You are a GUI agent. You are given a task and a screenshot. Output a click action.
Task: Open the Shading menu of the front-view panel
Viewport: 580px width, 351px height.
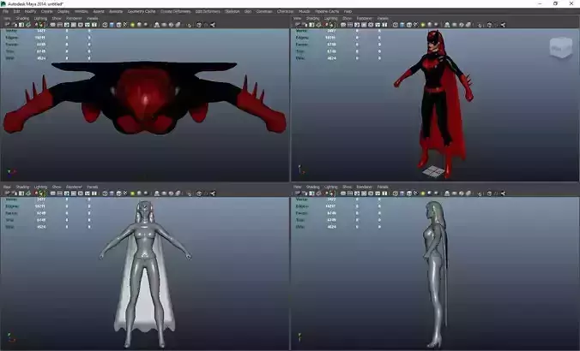[22, 187]
